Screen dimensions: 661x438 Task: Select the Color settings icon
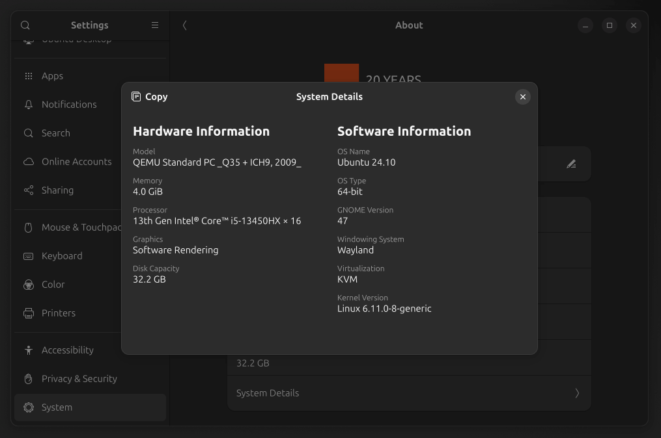tap(29, 284)
